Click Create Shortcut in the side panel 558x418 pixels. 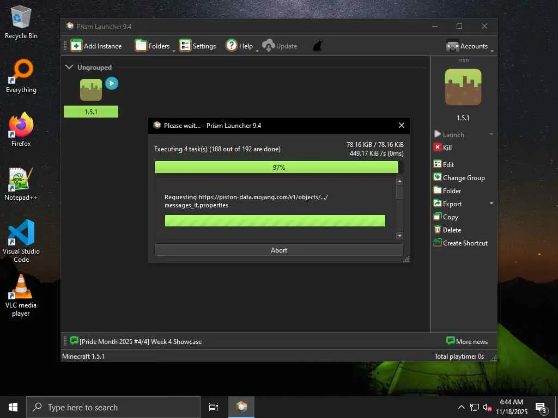(x=460, y=243)
